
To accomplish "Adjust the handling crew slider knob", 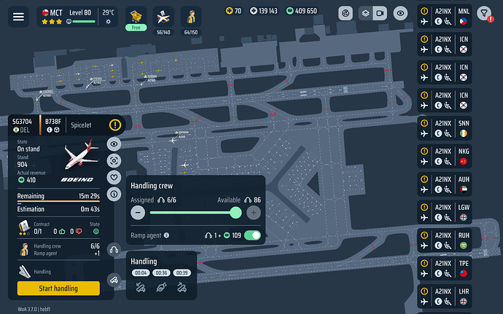I will click(x=235, y=213).
